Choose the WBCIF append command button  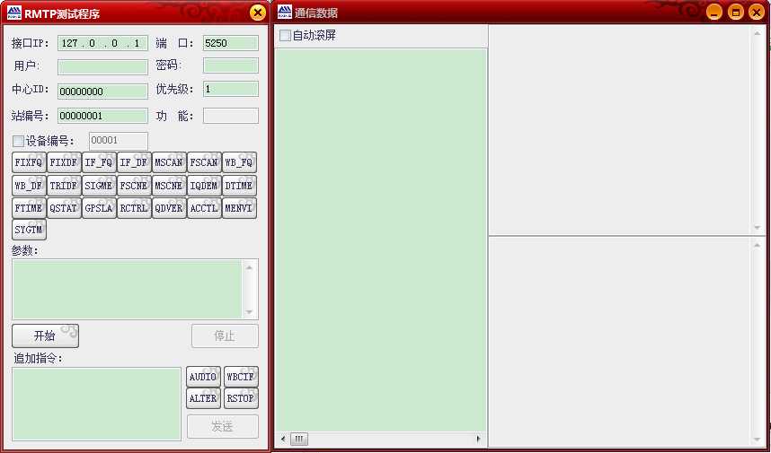241,377
